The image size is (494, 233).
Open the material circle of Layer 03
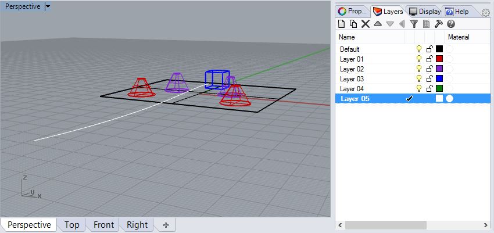(450, 78)
